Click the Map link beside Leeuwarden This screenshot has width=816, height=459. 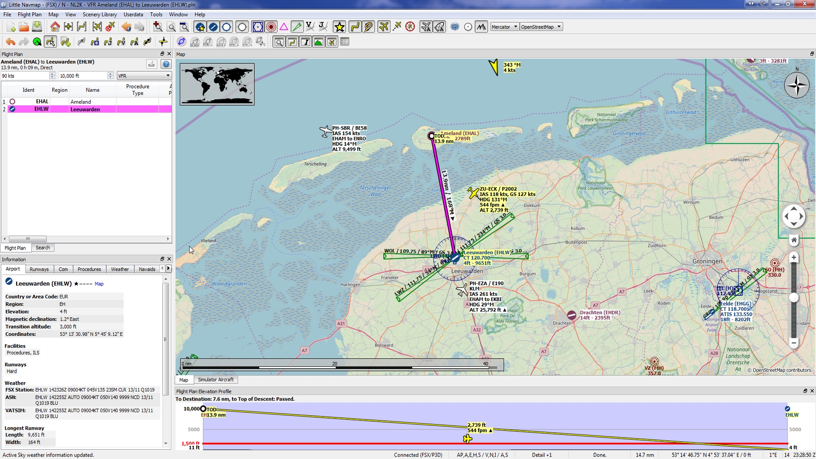tap(99, 284)
